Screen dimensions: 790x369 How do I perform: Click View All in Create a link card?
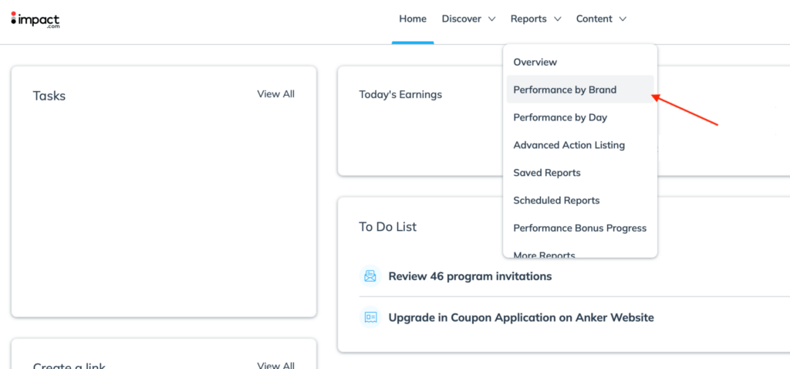pyautogui.click(x=275, y=365)
